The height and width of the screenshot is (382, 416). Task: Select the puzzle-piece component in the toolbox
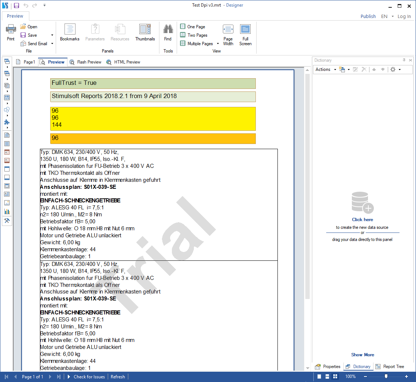tap(7, 122)
